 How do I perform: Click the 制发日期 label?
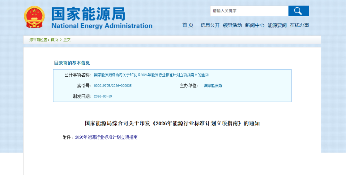click(x=82, y=96)
